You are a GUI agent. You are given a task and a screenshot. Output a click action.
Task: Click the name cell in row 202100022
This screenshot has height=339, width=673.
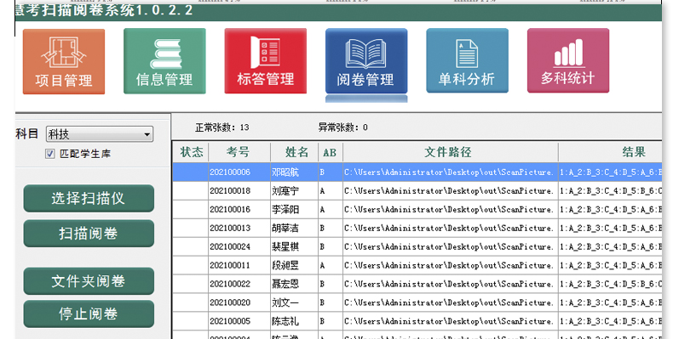click(295, 284)
